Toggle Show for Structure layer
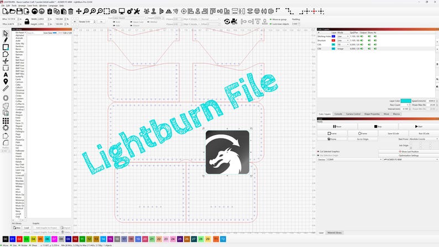 [x=369, y=40]
